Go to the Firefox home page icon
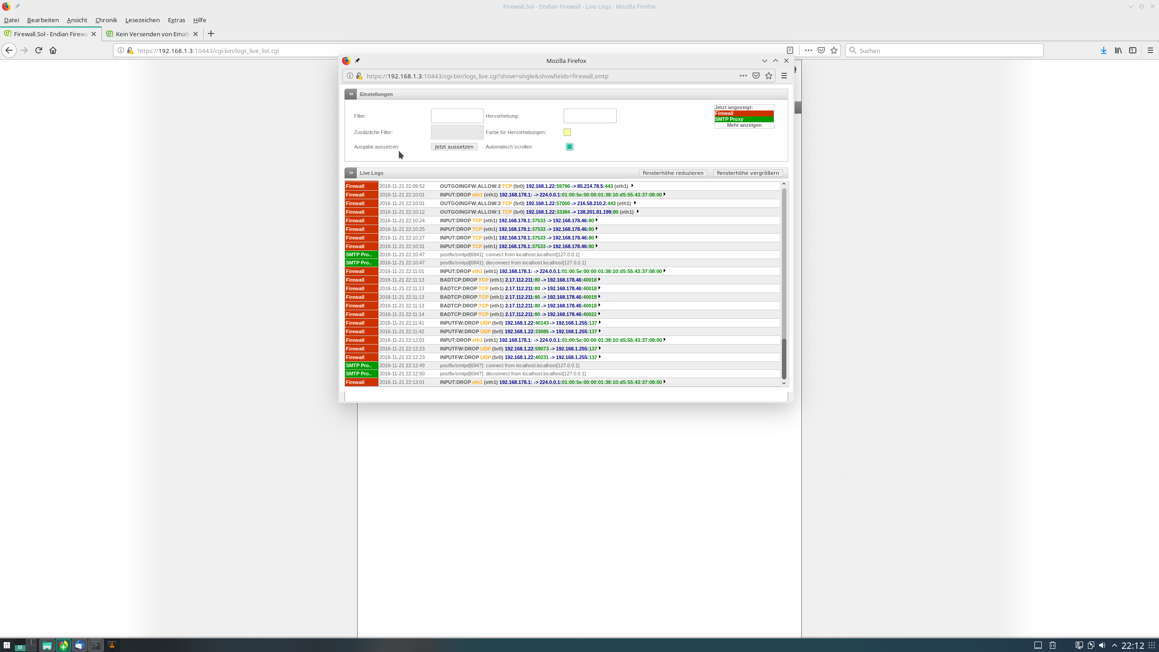 click(53, 50)
